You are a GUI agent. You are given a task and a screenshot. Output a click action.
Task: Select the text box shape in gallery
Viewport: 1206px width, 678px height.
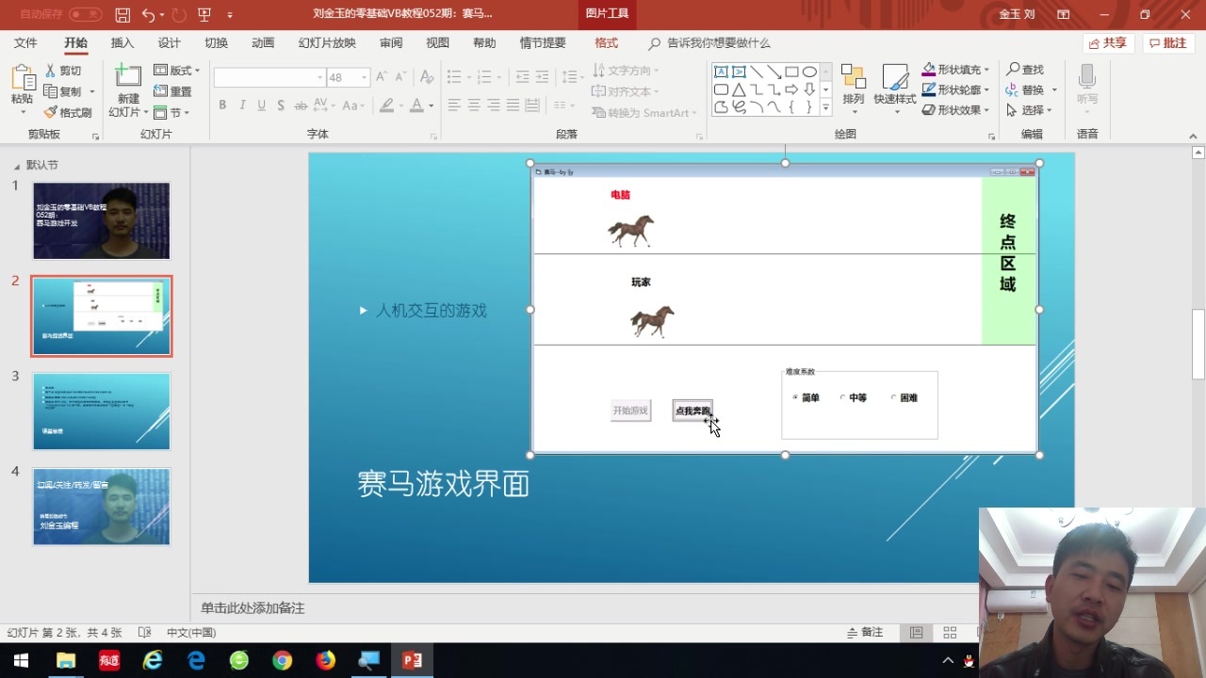click(721, 72)
